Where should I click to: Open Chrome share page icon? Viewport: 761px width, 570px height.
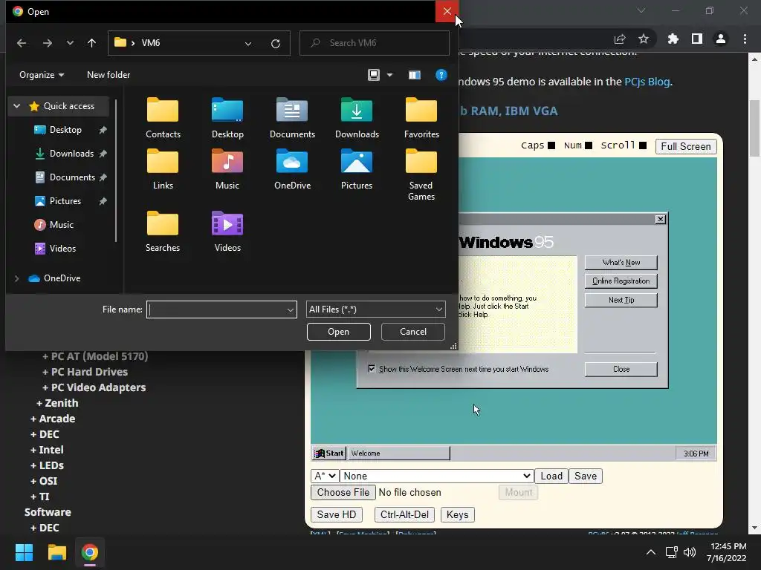click(x=620, y=39)
